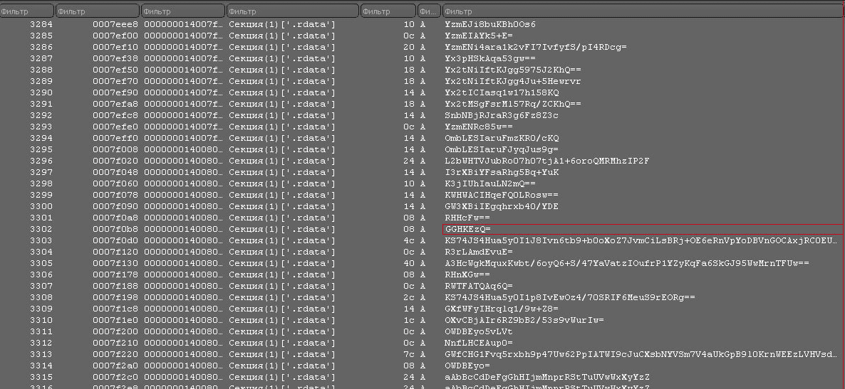Viewport: 845px width, 389px height.
Task: Click row number 3284
Action: (41, 24)
